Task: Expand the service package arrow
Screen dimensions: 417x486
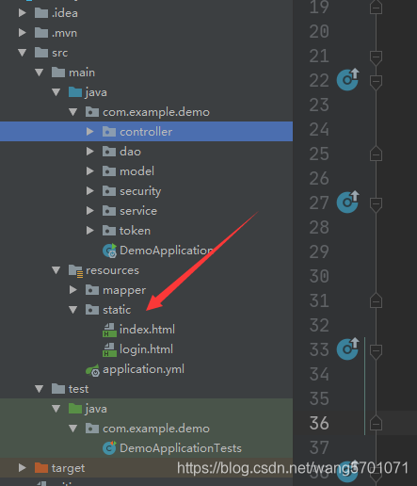Action: pos(90,211)
